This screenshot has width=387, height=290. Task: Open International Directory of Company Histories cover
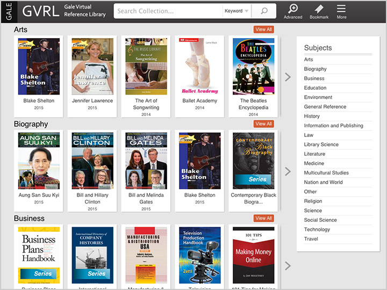click(92, 255)
